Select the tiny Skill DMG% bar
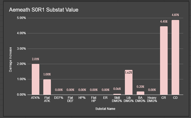Viewport: 191px width, 118px height. point(117,94)
